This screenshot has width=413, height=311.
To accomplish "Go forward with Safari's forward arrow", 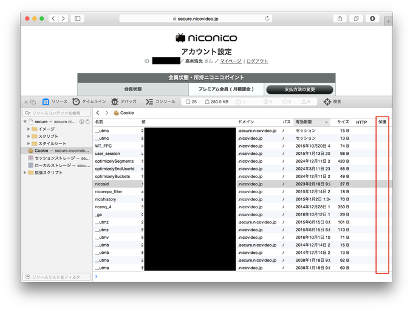I will point(63,18).
